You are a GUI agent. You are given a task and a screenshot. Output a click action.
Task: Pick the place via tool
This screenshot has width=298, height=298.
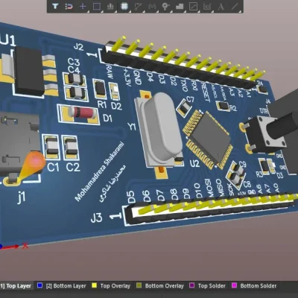coord(165,6)
